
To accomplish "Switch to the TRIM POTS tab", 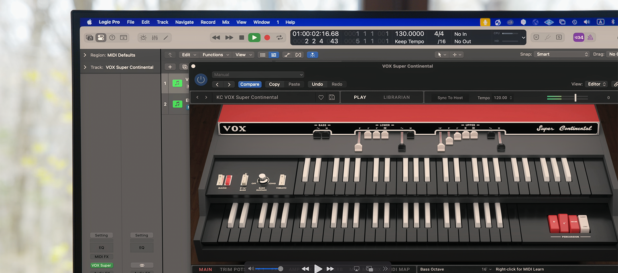I will tap(232, 269).
